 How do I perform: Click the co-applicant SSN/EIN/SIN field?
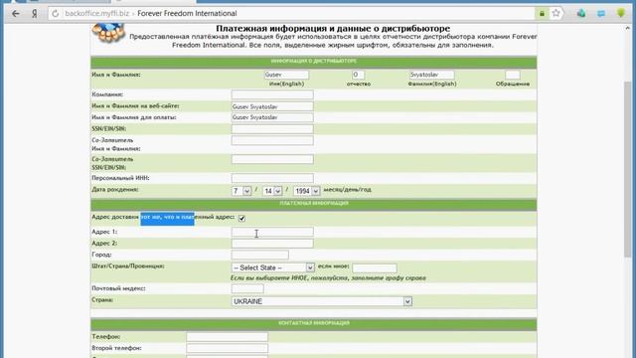[272, 159]
